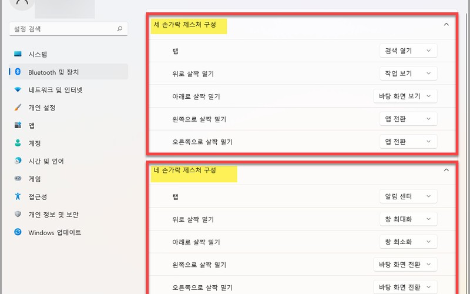Open three-finger 오른쪽으로 살짝 밀기 앱 전환 dropdown
Viewport: 470px width, 294px height.
(408, 141)
